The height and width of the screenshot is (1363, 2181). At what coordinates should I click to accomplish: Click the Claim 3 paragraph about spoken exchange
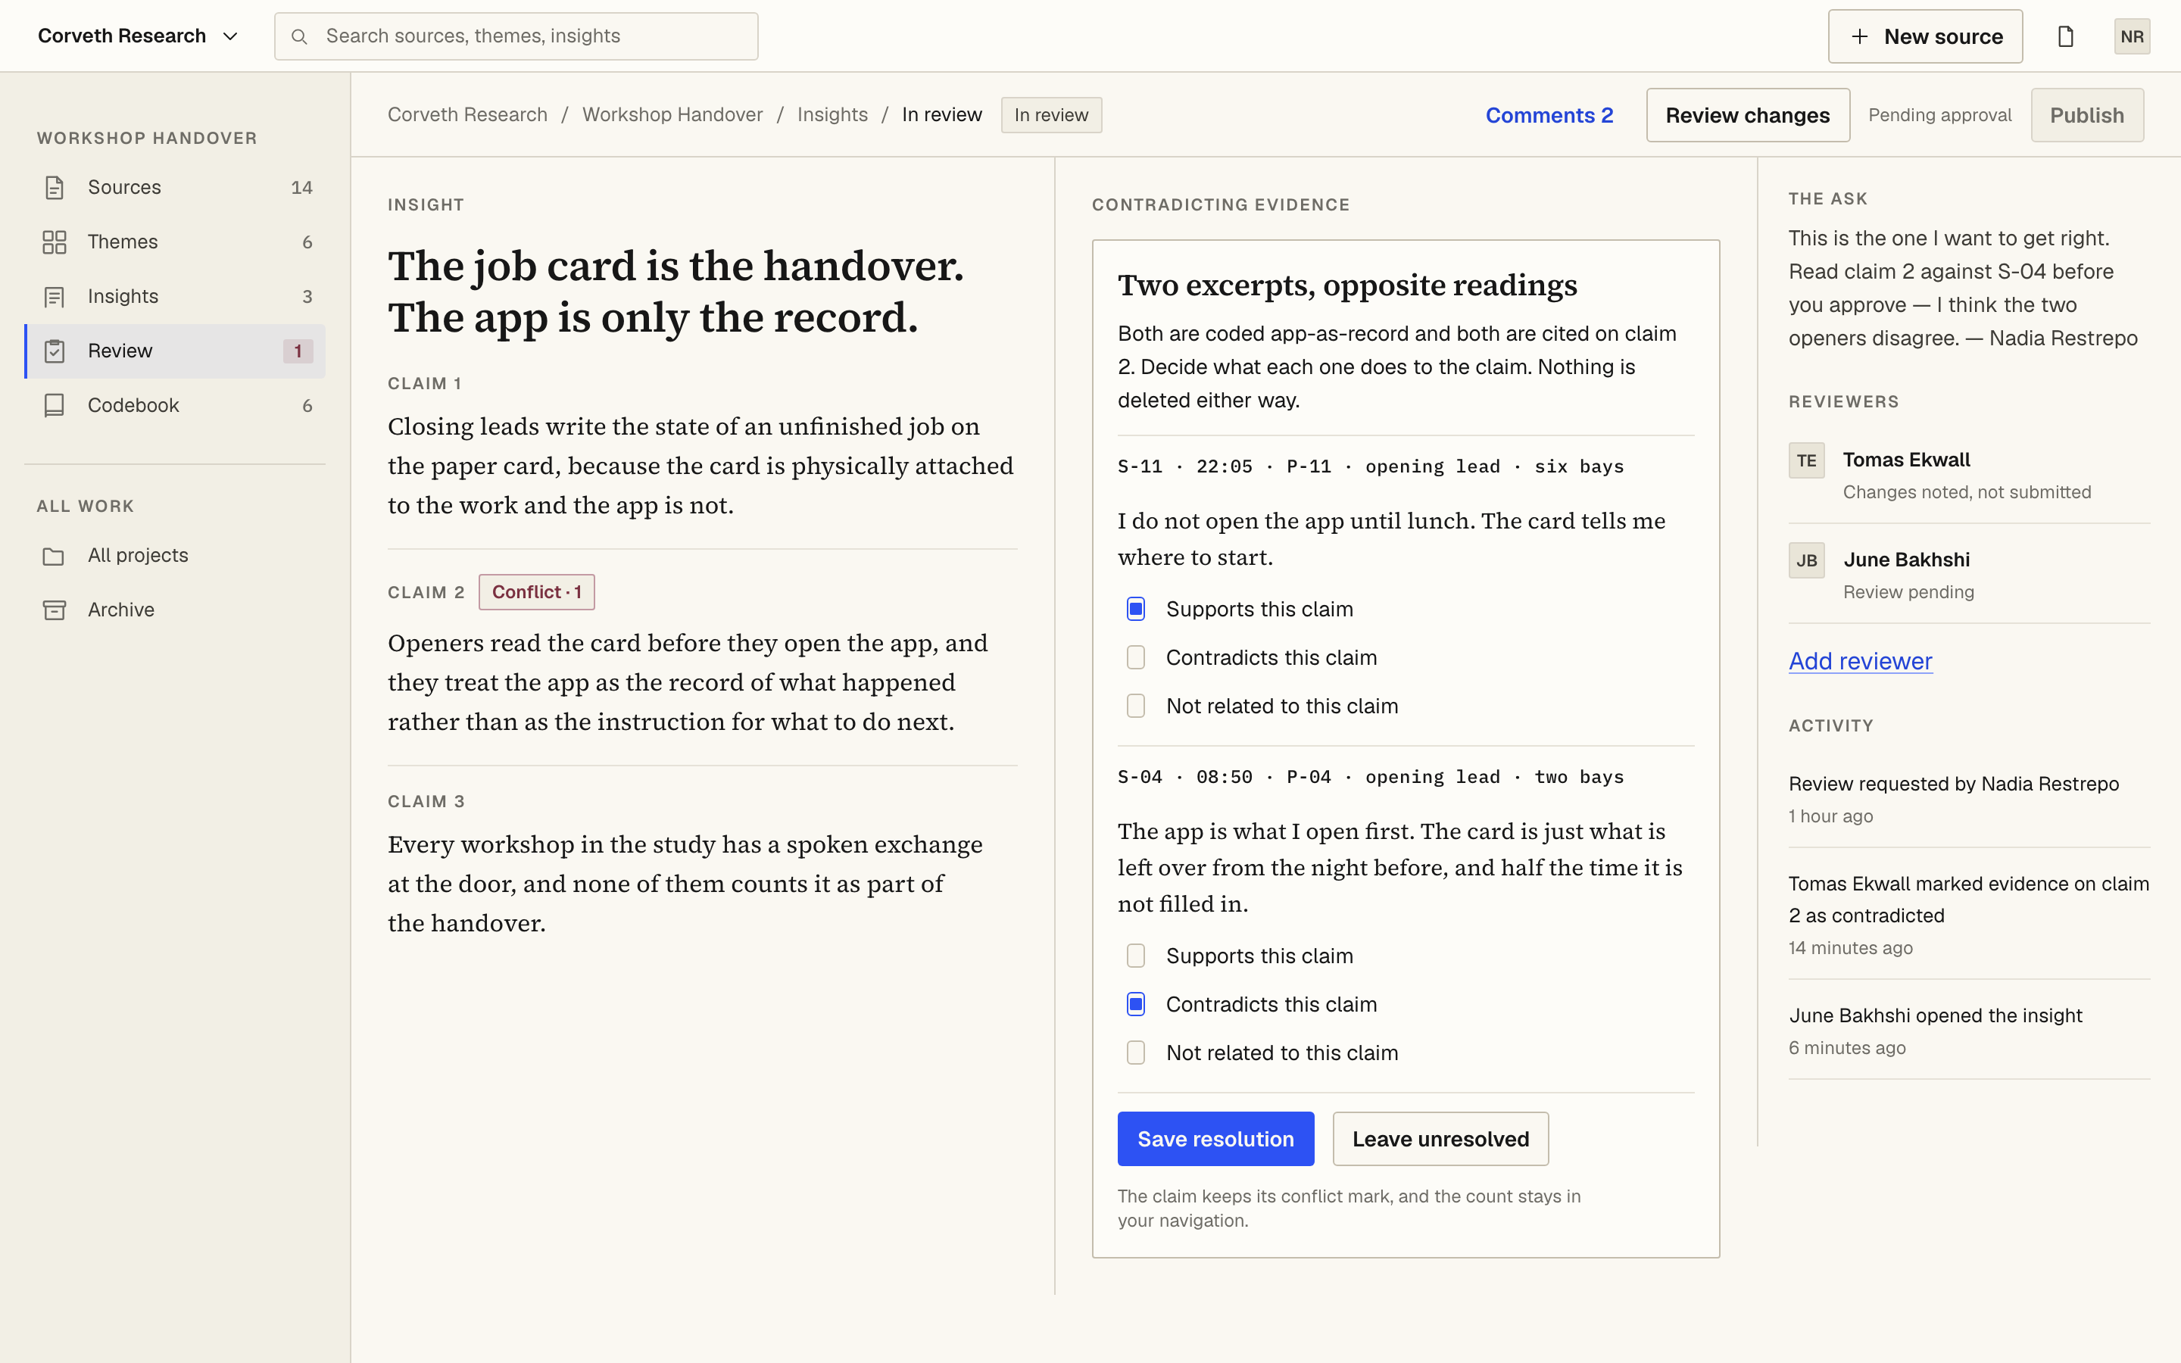coord(685,884)
